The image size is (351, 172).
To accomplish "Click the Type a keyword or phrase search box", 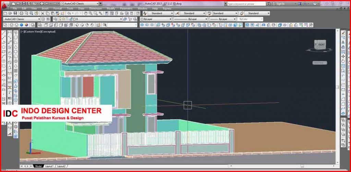I will [x=246, y=4].
